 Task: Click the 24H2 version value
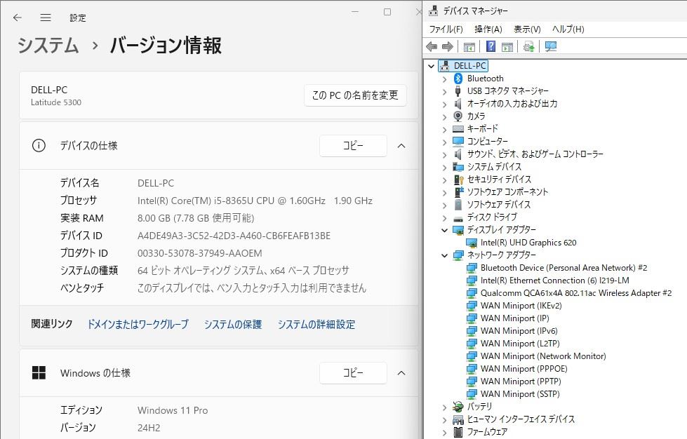click(x=149, y=428)
